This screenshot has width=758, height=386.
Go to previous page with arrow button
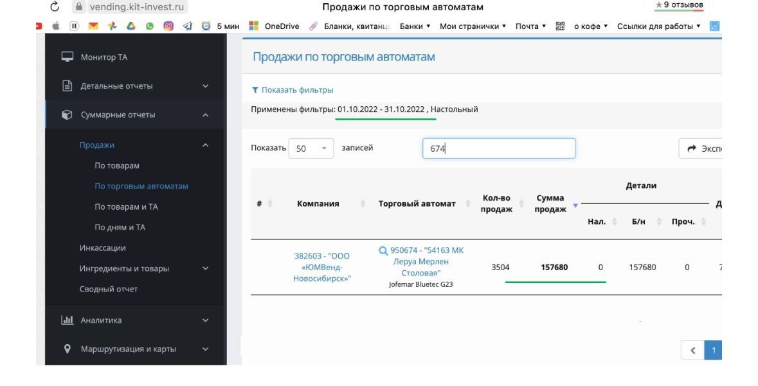coord(692,350)
